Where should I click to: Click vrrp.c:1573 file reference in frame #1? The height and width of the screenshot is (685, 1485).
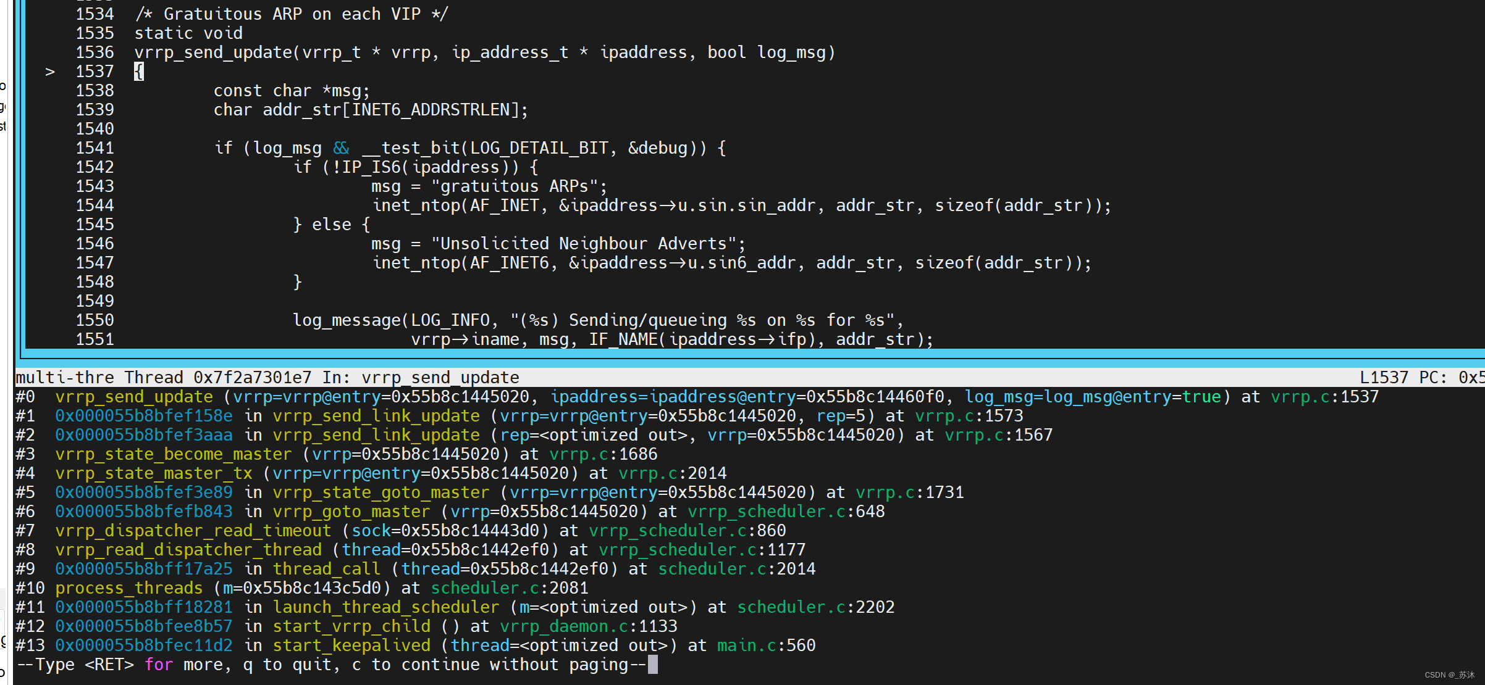(x=969, y=416)
